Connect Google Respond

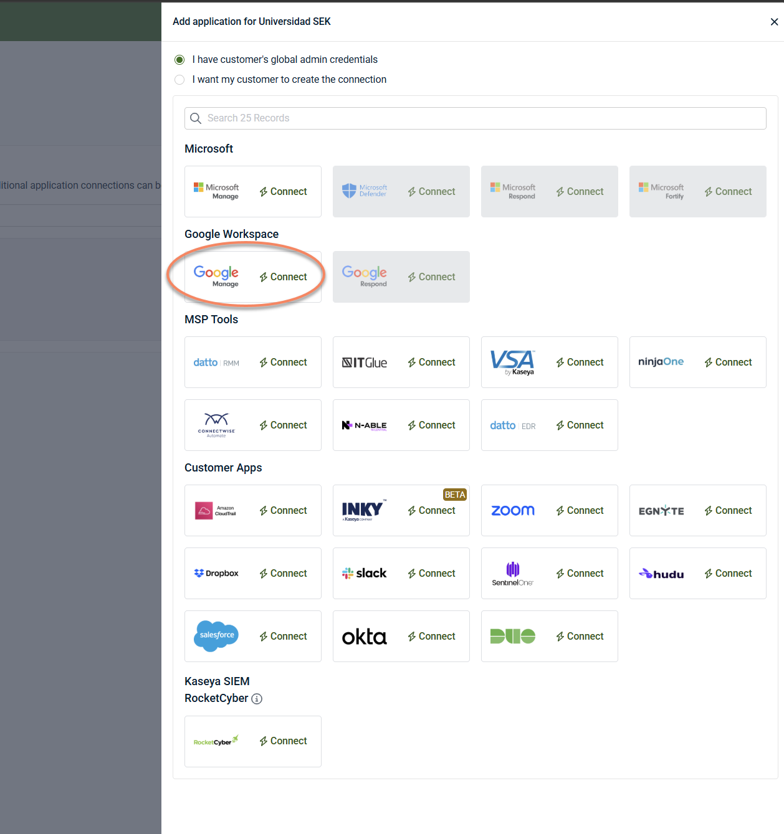click(x=432, y=277)
